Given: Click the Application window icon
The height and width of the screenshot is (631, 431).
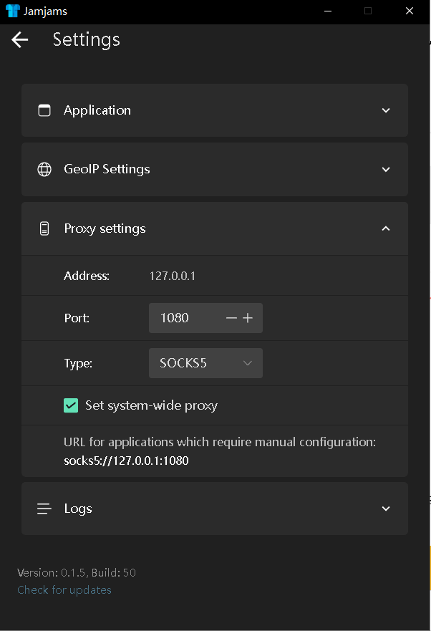Looking at the screenshot, I should click(44, 110).
